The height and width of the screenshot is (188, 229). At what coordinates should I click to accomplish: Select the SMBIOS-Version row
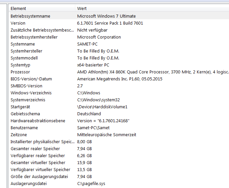[x=119, y=86]
